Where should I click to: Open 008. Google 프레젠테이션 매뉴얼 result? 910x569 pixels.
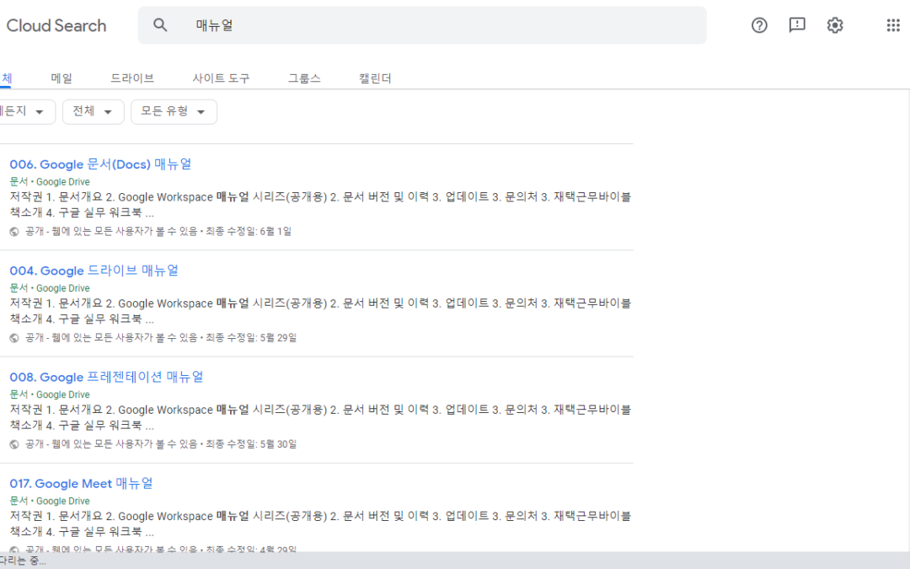click(x=106, y=377)
